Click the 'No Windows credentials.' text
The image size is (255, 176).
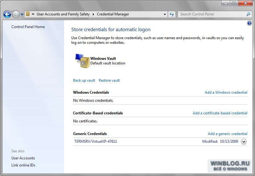[x=93, y=100]
